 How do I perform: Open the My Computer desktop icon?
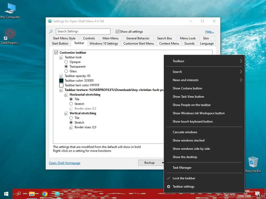(10, 11)
